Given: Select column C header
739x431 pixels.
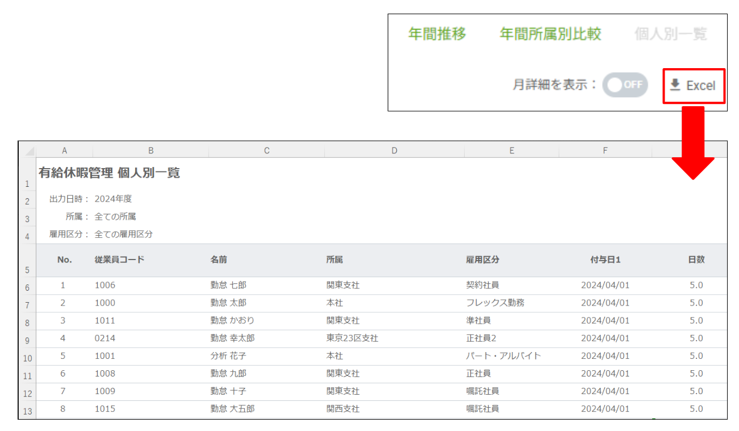Looking at the screenshot, I should 266,150.
